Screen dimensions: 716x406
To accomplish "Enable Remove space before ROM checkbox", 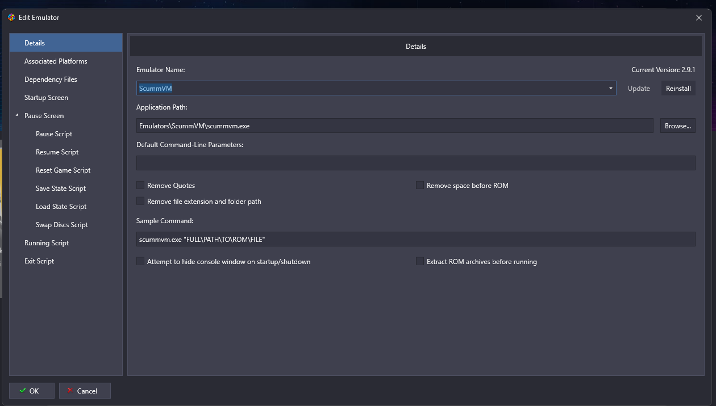I will 420,185.
